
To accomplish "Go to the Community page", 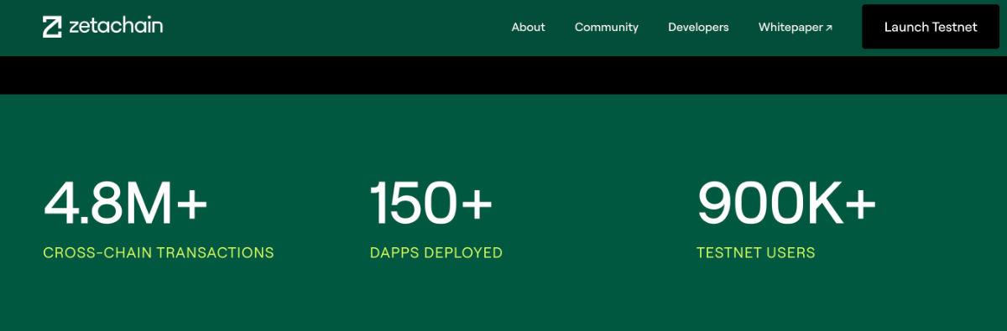I will [x=607, y=27].
